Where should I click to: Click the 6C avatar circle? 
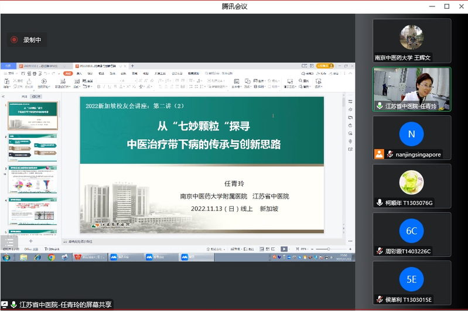(411, 230)
